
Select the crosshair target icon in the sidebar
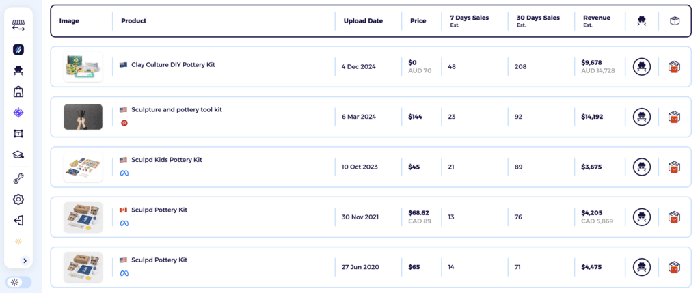click(18, 113)
